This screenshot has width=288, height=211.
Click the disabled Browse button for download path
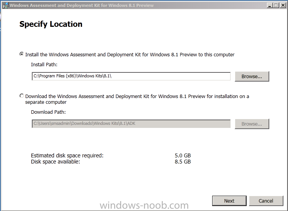coord(252,124)
